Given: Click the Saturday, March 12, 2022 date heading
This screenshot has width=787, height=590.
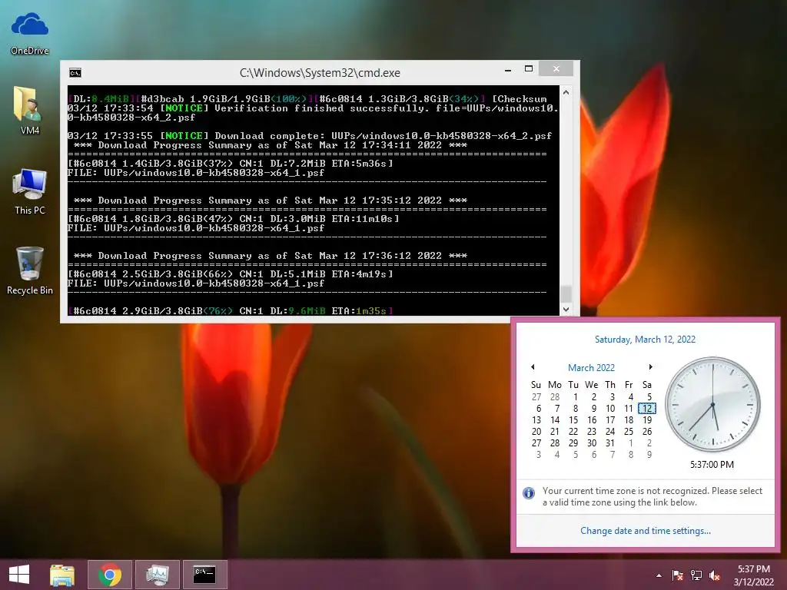Looking at the screenshot, I should point(645,340).
